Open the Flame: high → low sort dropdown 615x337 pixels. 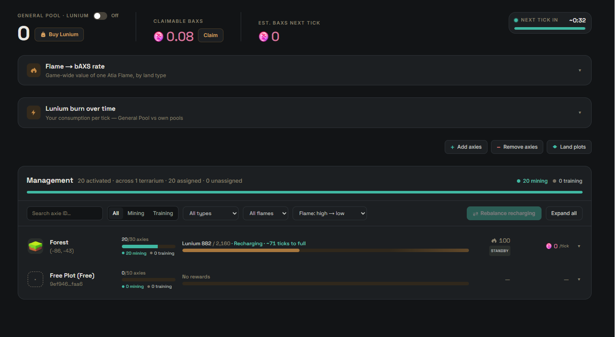tap(330, 213)
